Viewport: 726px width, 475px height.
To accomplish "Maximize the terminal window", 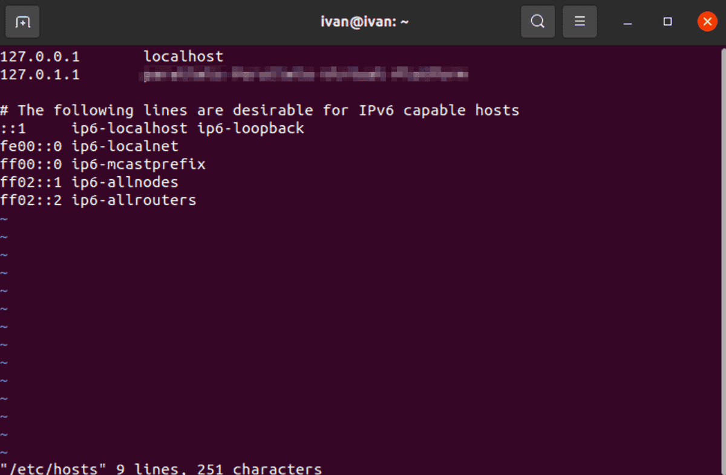I will pyautogui.click(x=667, y=21).
